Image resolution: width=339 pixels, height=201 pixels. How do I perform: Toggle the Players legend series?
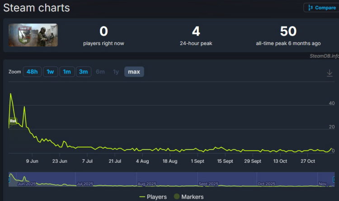(153, 196)
